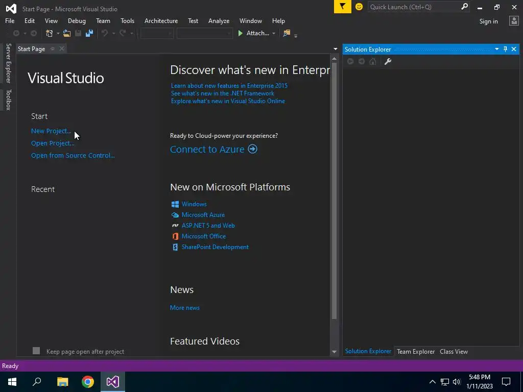Image resolution: width=523 pixels, height=392 pixels.
Task: Click the scrollbar down arrow
Action: [334, 352]
